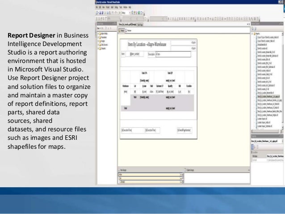Screen dimensions: 285x214
Task: Click the Start Debugging play icon
Action: (x=120, y=13)
